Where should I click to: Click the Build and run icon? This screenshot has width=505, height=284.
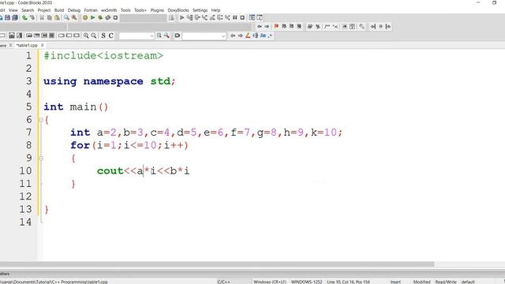pos(100,17)
